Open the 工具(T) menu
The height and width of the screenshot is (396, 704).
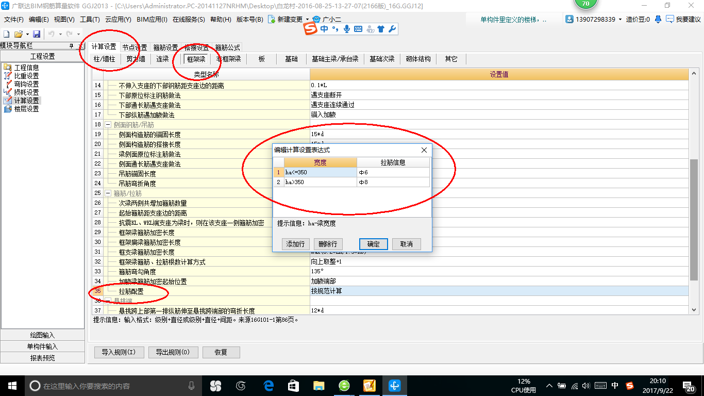[x=90, y=20]
